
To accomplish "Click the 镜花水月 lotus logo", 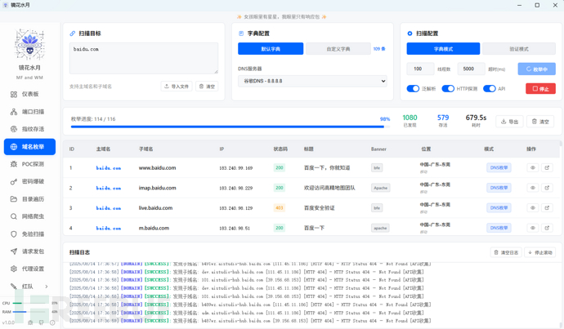I will point(29,44).
